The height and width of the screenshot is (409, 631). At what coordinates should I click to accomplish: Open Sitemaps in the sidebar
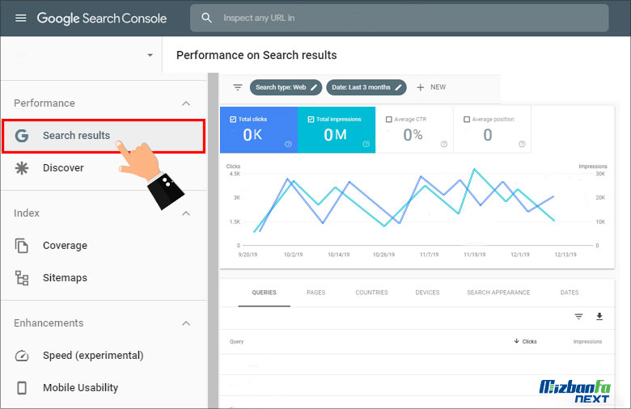point(65,278)
